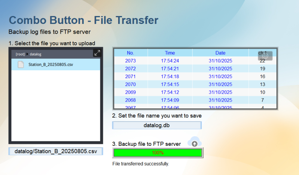Viewport: 299px width, 175px height.
Task: Open the datalog breadcrumb folder
Action: point(36,54)
